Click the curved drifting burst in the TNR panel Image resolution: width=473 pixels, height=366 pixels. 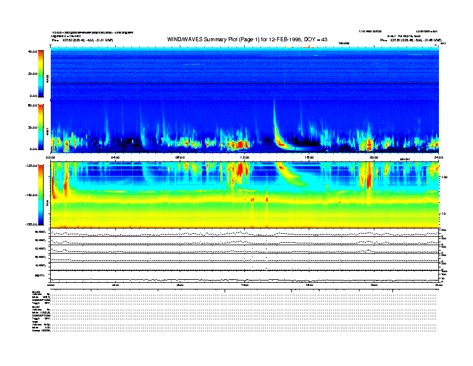pos(293,173)
